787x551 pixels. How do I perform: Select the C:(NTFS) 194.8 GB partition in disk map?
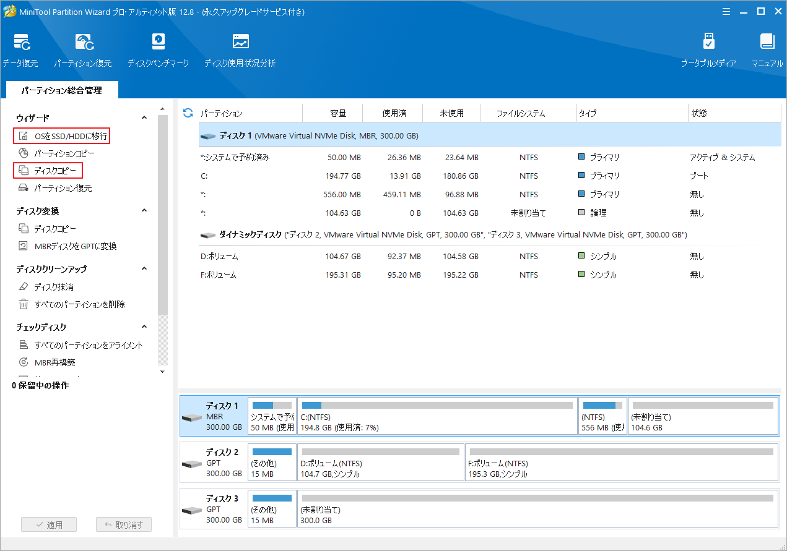click(437, 416)
